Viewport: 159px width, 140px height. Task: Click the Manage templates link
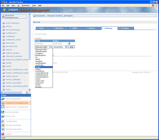(13, 125)
